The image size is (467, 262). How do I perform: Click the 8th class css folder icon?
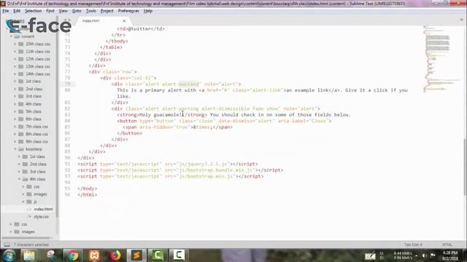(21, 134)
